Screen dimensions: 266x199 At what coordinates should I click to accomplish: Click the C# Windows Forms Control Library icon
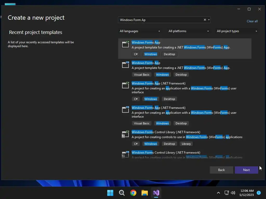tap(125, 134)
